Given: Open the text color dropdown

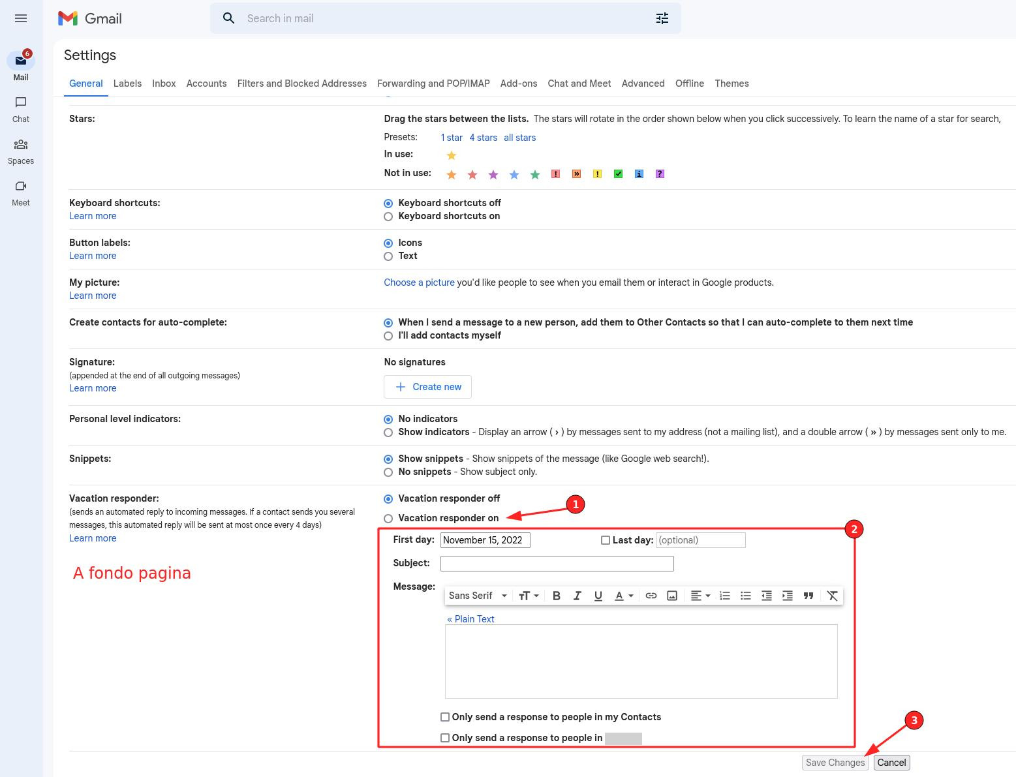Looking at the screenshot, I should click(x=624, y=596).
